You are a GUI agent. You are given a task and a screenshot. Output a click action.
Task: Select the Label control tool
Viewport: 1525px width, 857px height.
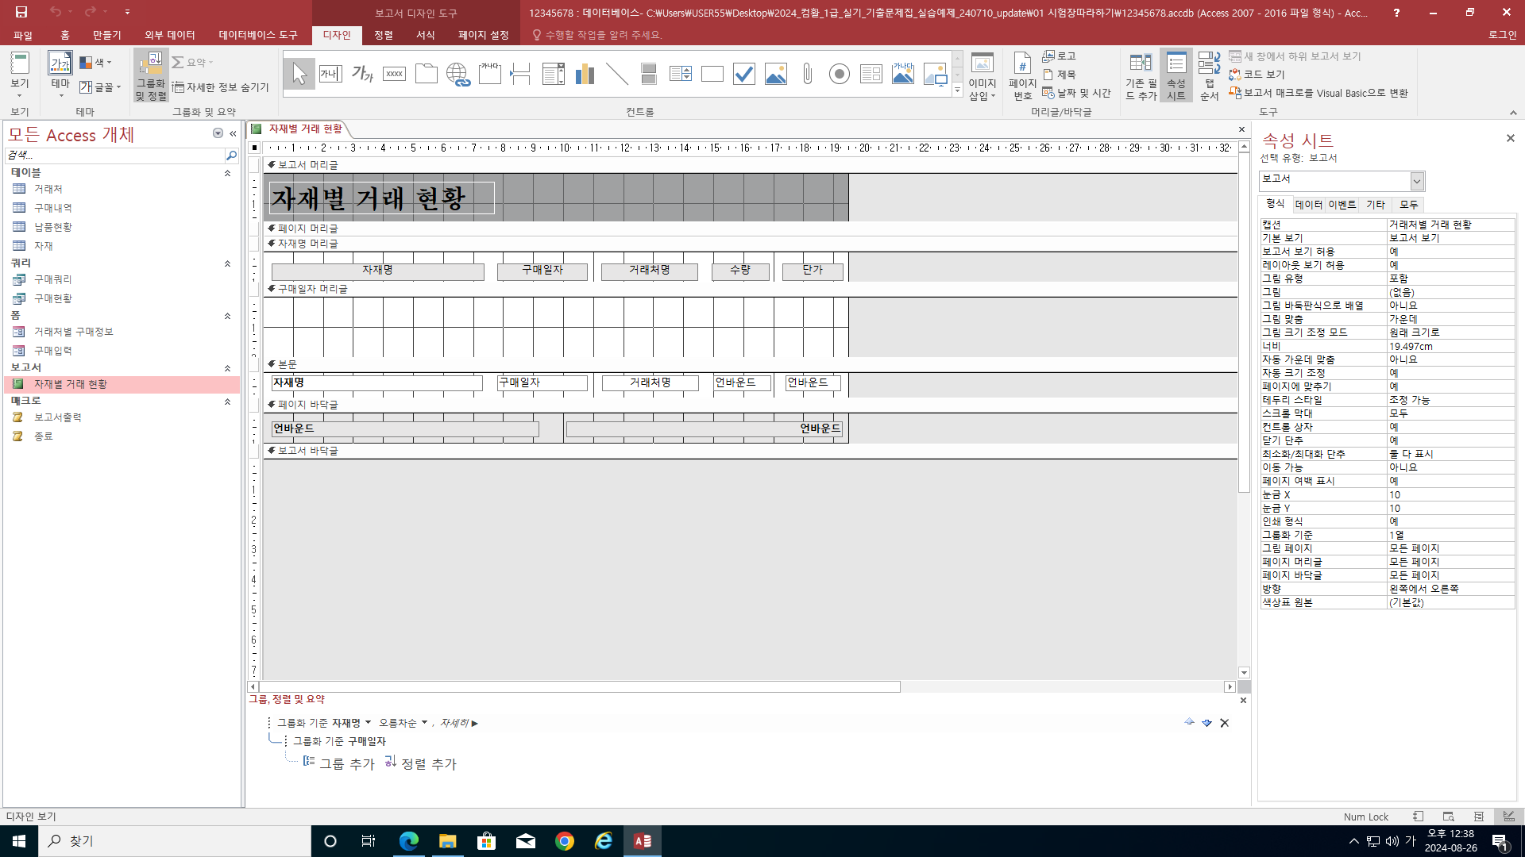tap(362, 74)
